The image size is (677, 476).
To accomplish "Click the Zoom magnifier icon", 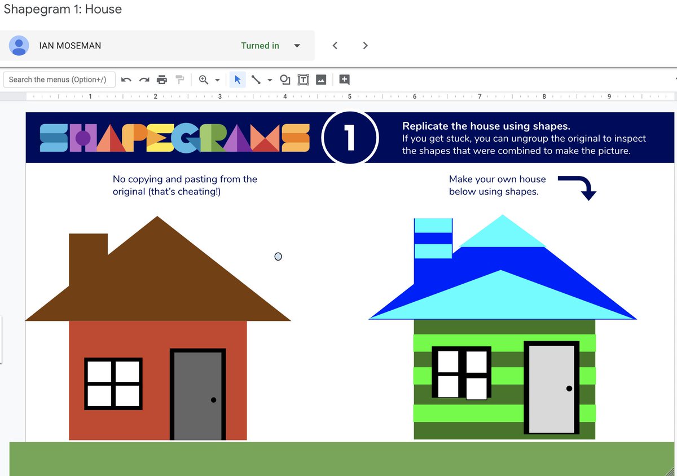I will tap(204, 80).
